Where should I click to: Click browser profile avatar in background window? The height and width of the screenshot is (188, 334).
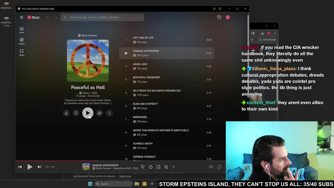269,33
